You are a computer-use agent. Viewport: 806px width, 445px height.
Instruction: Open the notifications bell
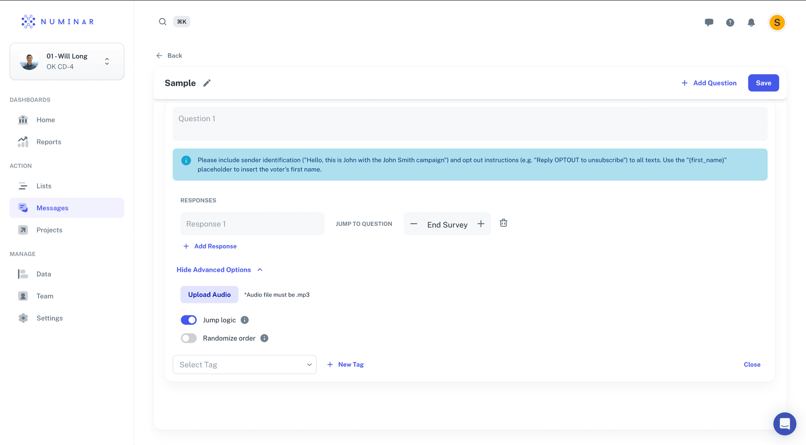pyautogui.click(x=751, y=23)
